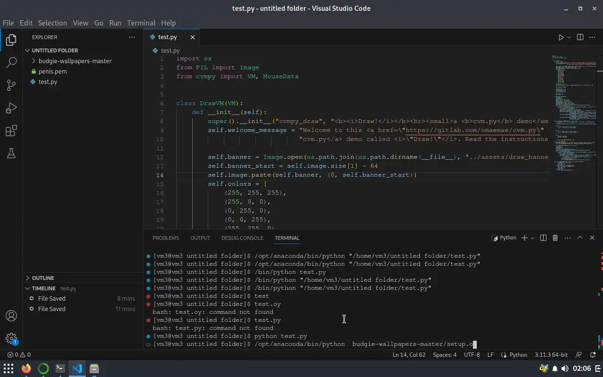Maximize the panel size chevron
Viewport: 603px width, 377px height.
pyautogui.click(x=580, y=238)
